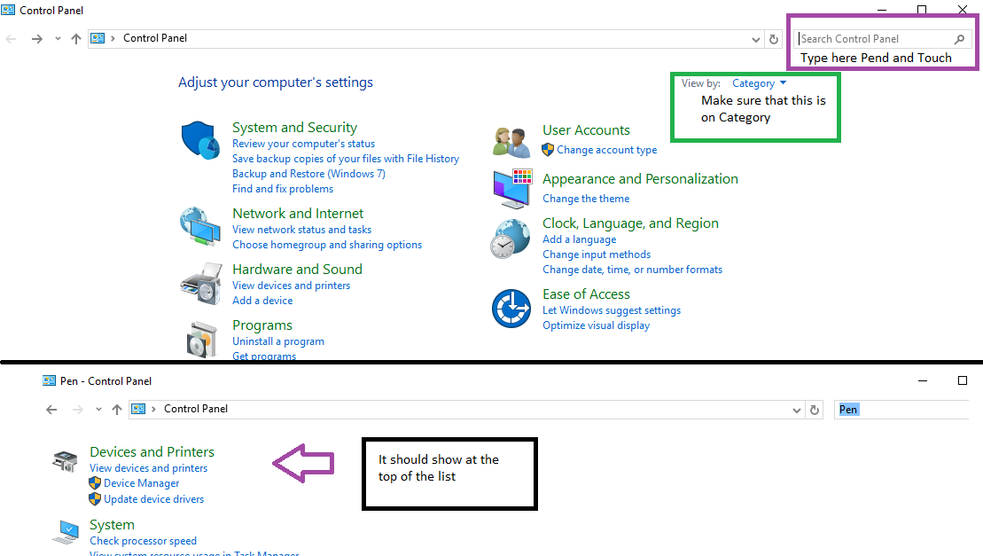Click Devices and Printers icon in Pen window
Viewport: 983px width, 556px height.
pos(65,461)
